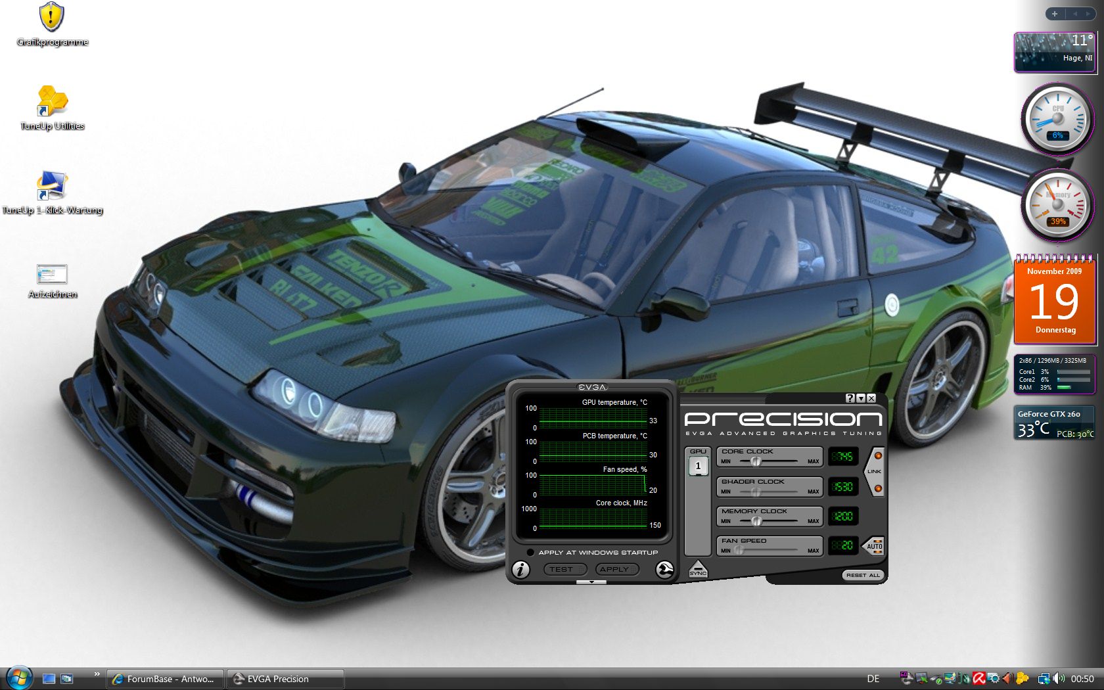Click the Core Clock slider handle
Viewport: 1104px width, 690px height.
click(x=756, y=461)
